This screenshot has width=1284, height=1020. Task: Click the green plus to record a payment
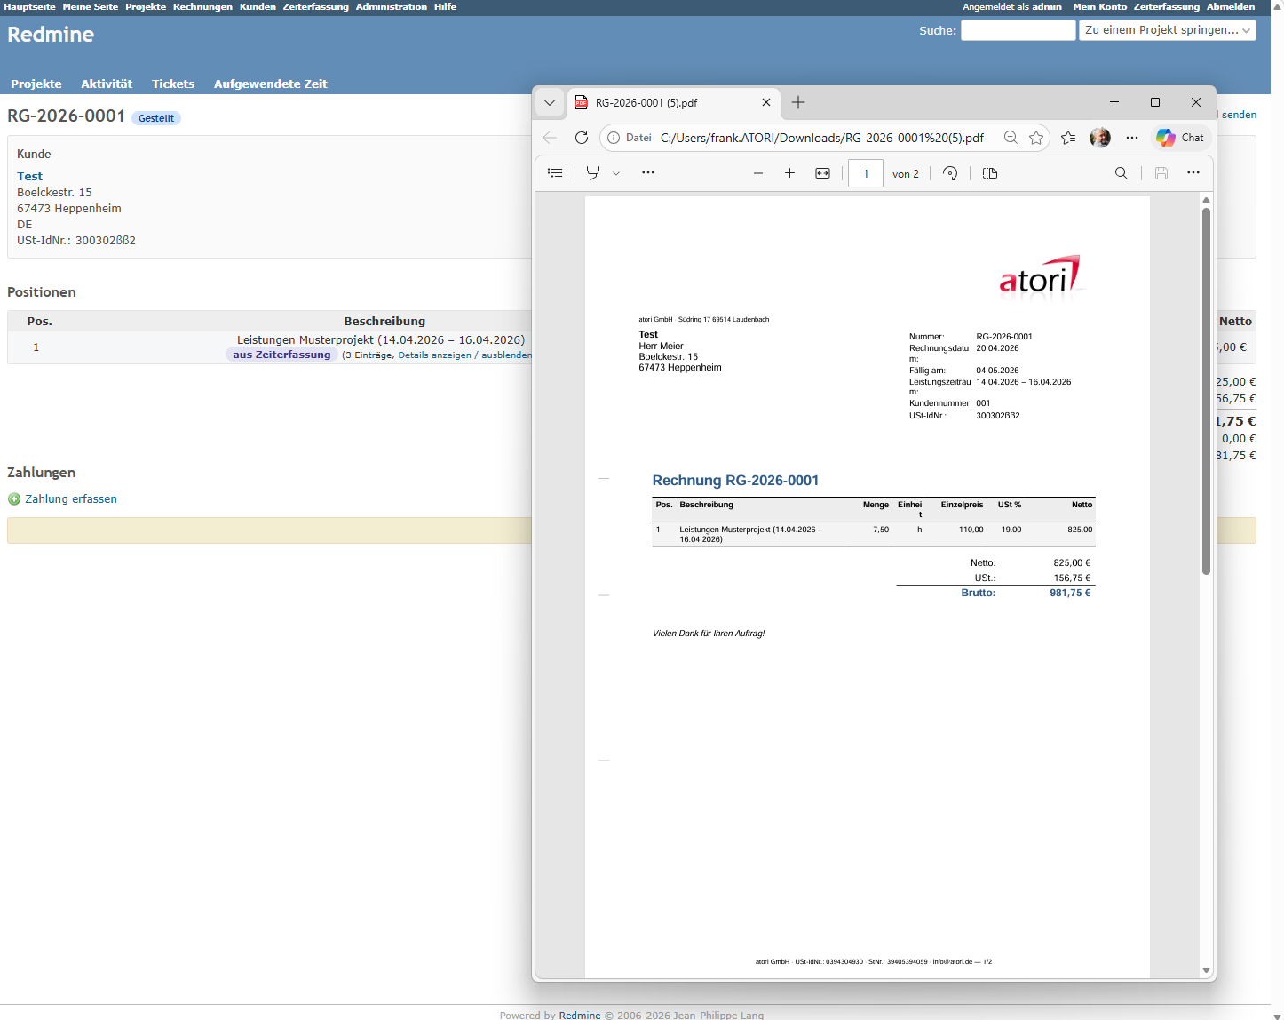(13, 498)
